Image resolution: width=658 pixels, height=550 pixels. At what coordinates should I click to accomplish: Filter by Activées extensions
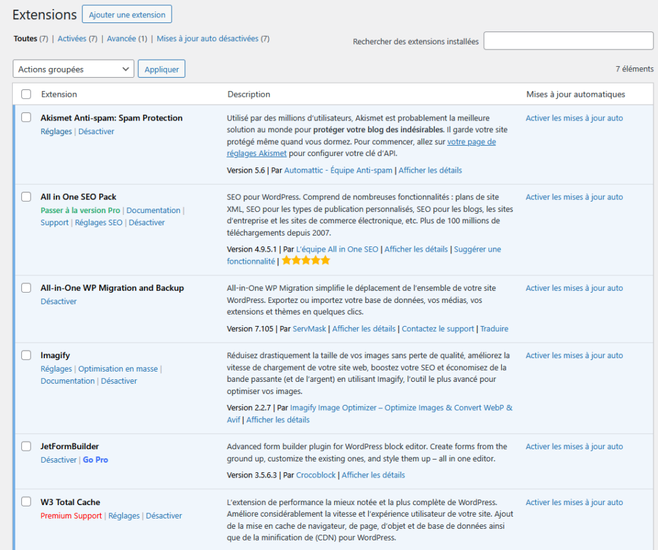point(72,39)
